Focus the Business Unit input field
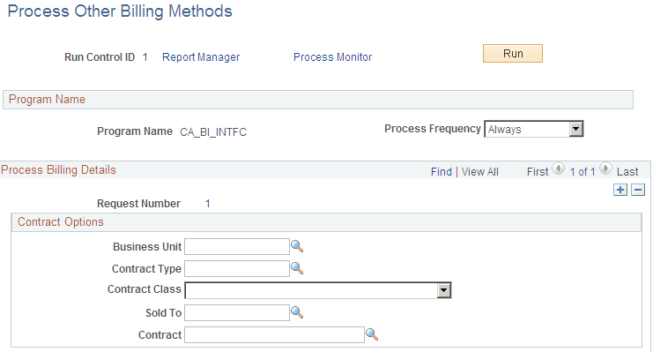Viewport: 653px width, 352px height. (237, 247)
